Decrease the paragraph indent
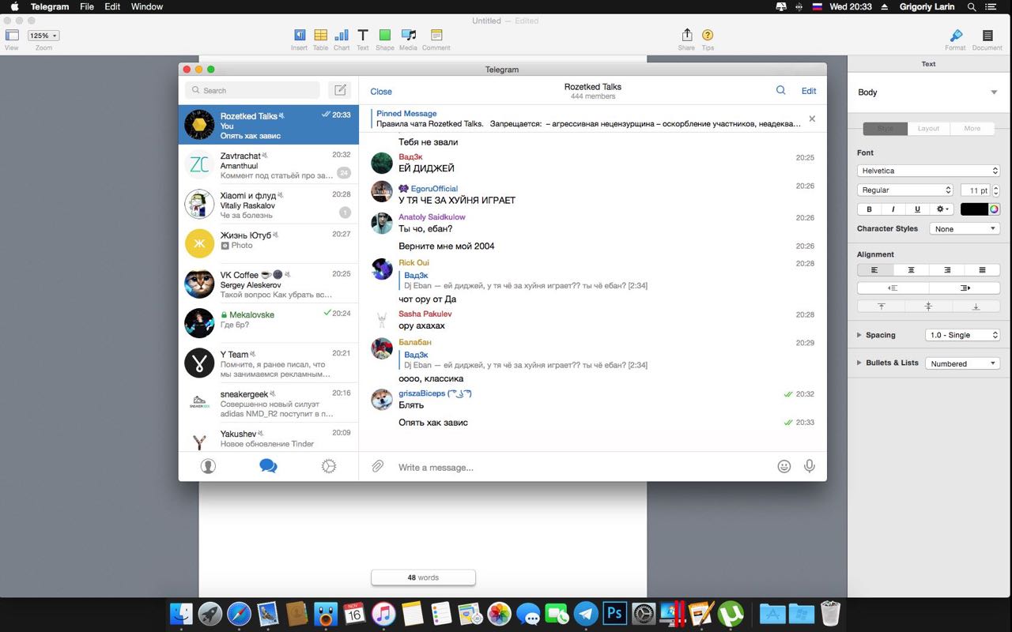Screen dimensions: 1012x632 (893, 288)
